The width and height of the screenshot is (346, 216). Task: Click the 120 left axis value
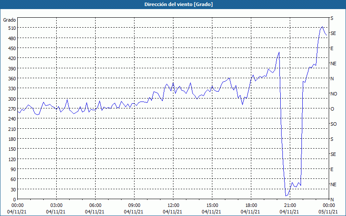[x=12, y=159]
